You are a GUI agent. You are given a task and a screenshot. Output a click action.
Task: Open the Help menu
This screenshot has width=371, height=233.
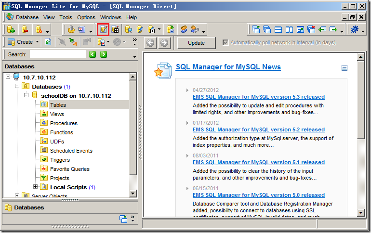tap(132, 17)
